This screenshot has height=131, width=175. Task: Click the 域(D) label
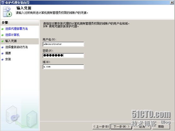coord(47,62)
